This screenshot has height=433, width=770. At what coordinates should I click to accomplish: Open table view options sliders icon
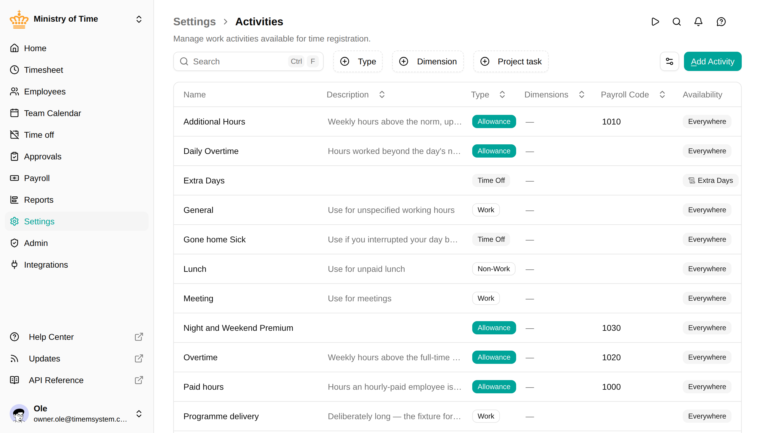pos(670,61)
